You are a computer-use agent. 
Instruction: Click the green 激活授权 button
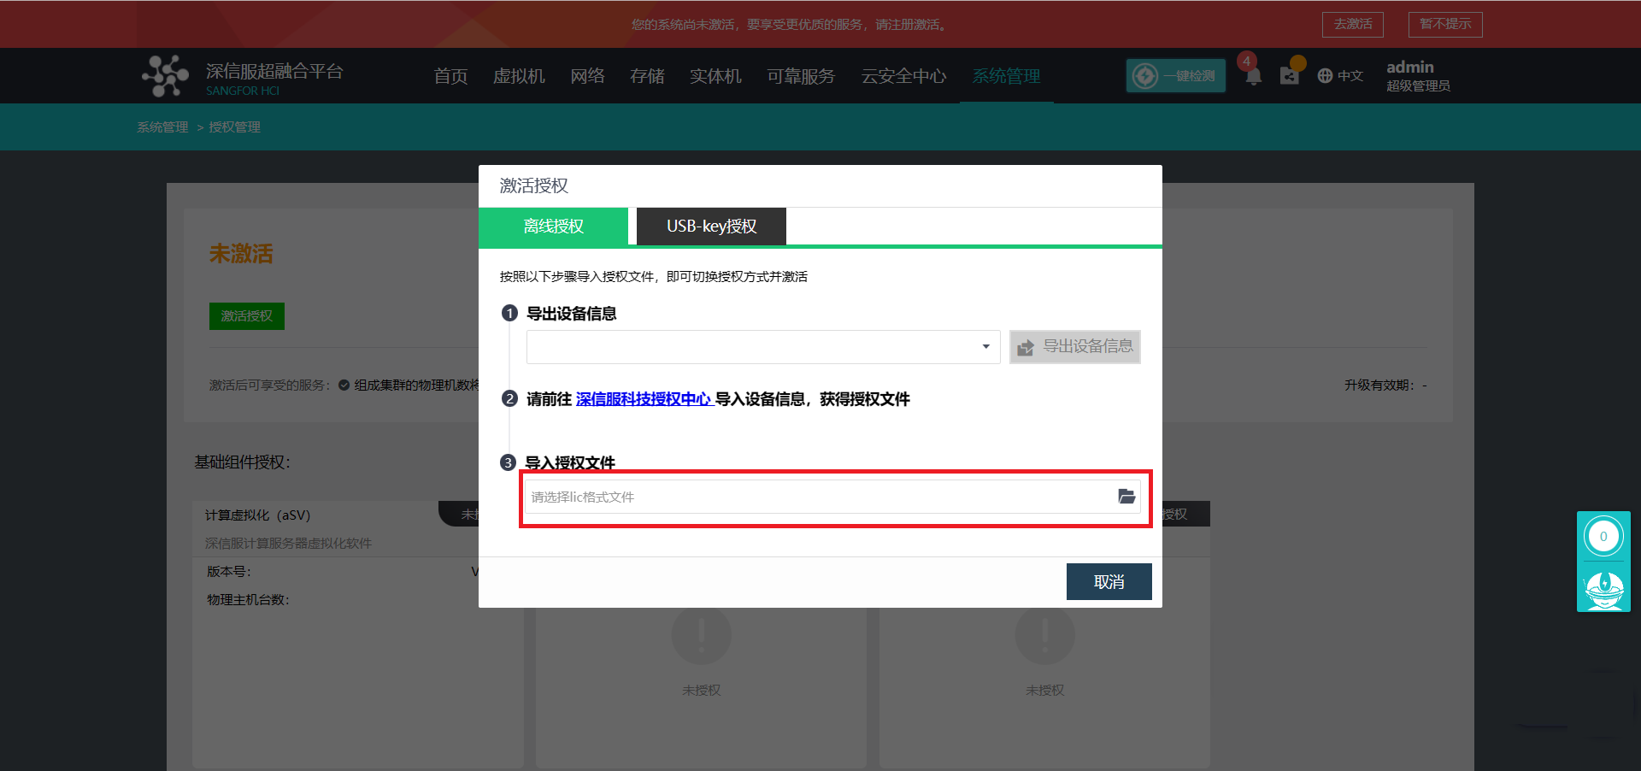(x=247, y=316)
